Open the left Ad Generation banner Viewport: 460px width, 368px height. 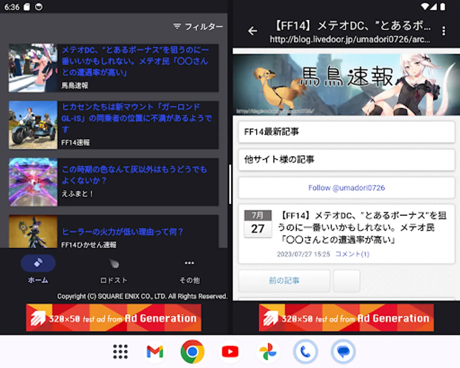click(114, 318)
